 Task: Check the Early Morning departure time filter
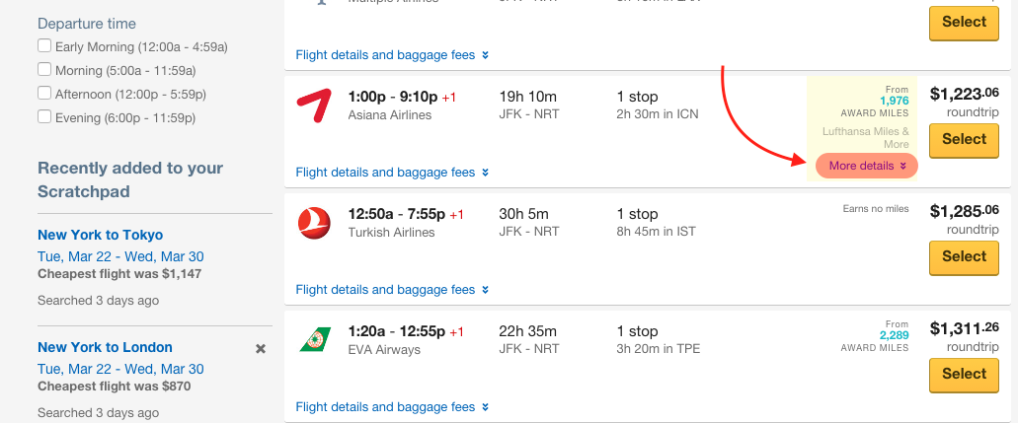coord(44,46)
